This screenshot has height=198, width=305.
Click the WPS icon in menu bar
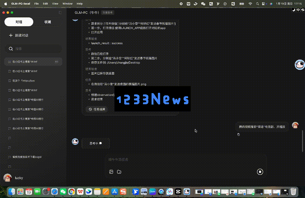(188, 4)
